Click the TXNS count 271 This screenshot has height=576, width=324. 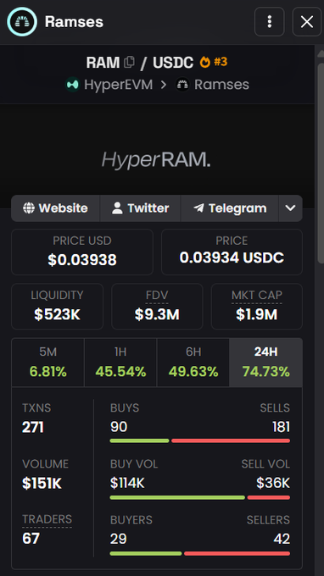33,427
